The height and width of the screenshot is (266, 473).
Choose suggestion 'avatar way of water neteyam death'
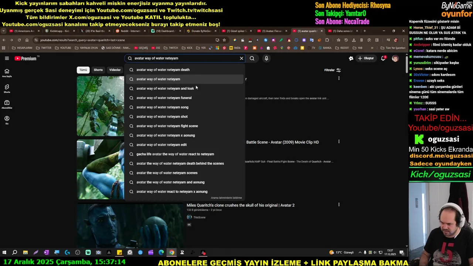point(184,69)
